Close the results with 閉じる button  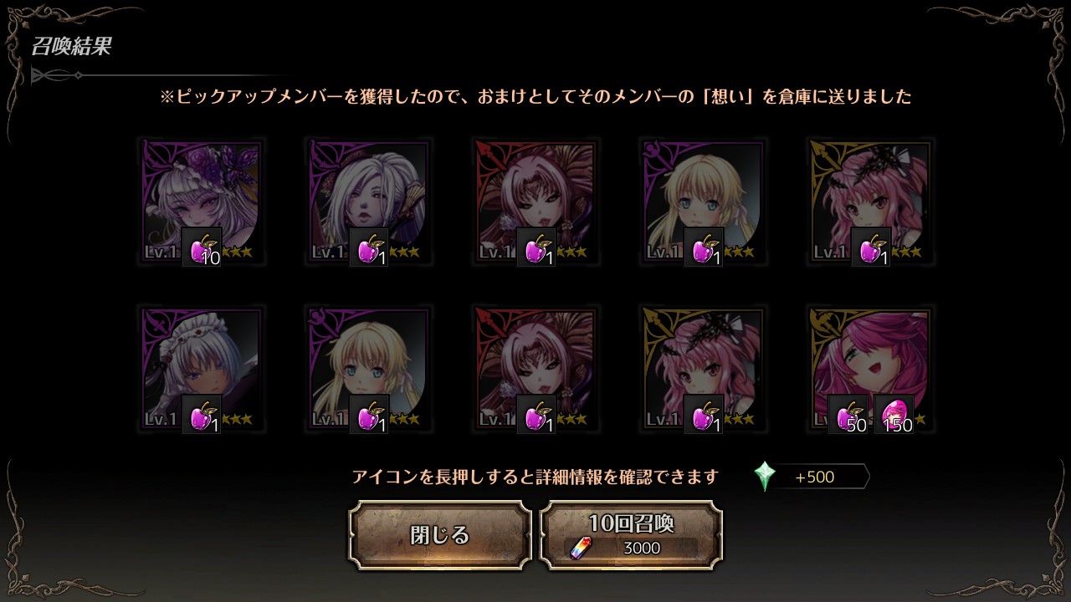(x=440, y=535)
